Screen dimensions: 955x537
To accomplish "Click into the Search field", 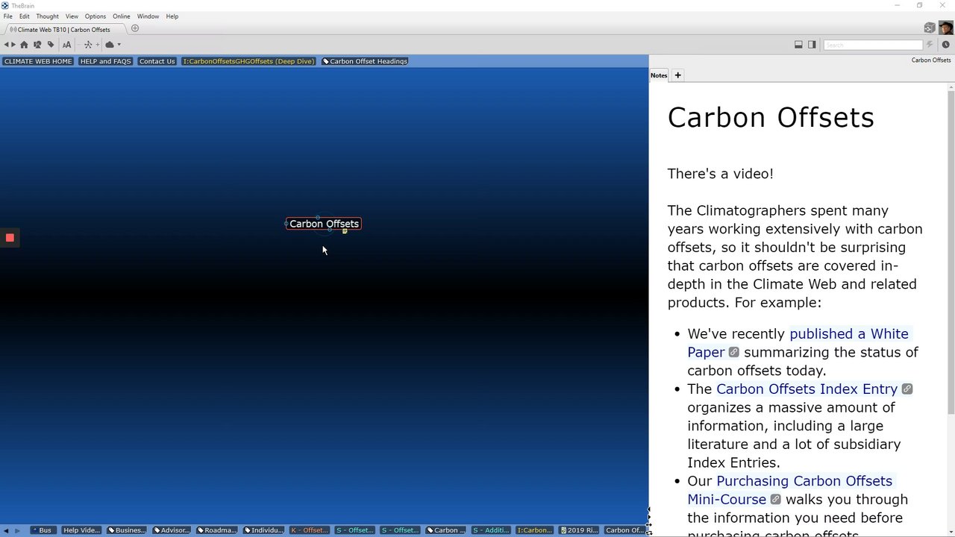I will click(873, 45).
